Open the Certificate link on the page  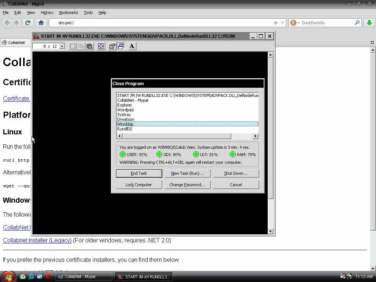(16, 98)
